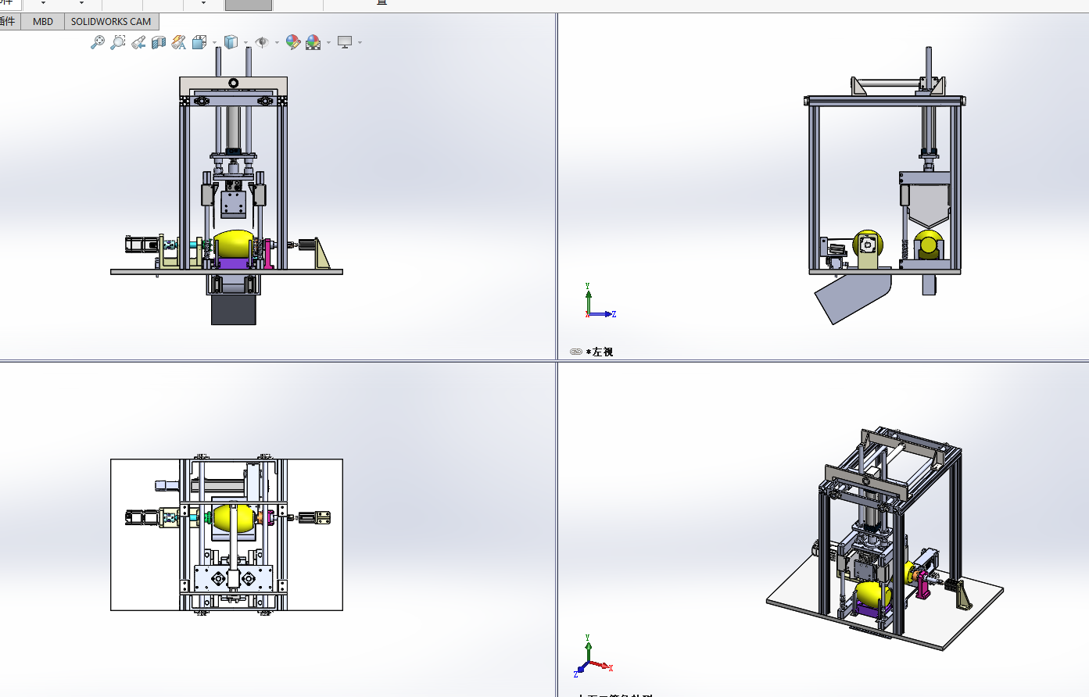
Task: Select gray chute in left view
Action: click(853, 298)
